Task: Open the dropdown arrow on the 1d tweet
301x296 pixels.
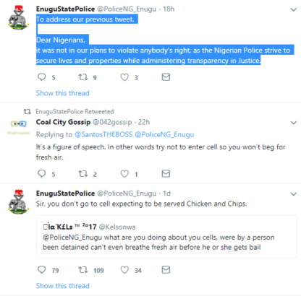Action: (x=293, y=194)
